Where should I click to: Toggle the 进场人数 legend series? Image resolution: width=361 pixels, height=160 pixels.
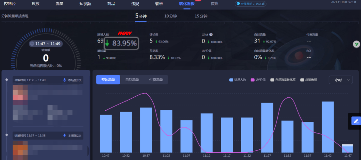237,80
